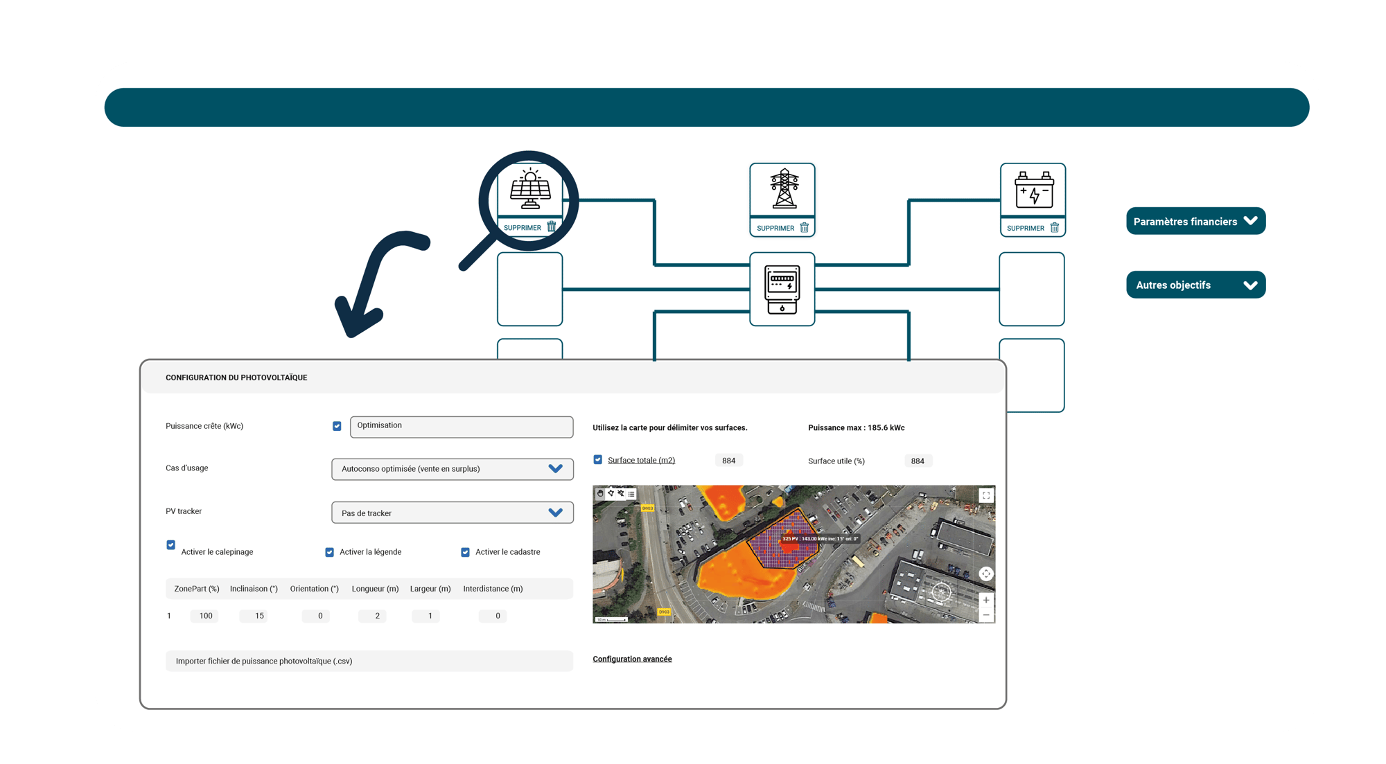Toggle Activer le calepinage checkbox
This screenshot has width=1386, height=764.
tap(170, 545)
